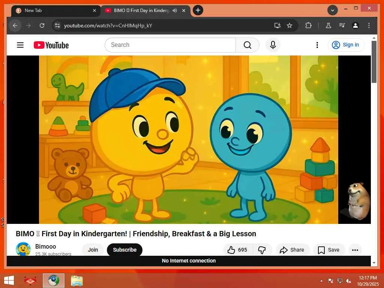Show hidden tray icons arrow
Image resolution: width=384 pixels, height=288 pixels.
tap(321, 281)
